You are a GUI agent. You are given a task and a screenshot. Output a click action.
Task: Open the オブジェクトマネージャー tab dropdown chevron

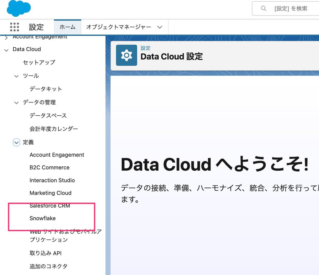[x=160, y=27]
